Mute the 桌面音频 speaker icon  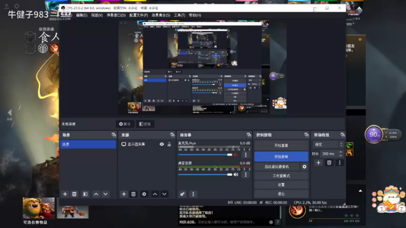235,174
